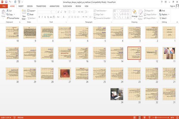The image size is (179, 119).
Task: Open Font dialog launcher
Action: [66, 22]
